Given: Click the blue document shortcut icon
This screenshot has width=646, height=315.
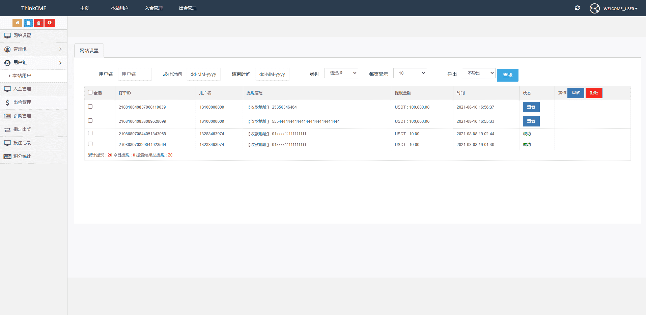Looking at the screenshot, I should 28,23.
